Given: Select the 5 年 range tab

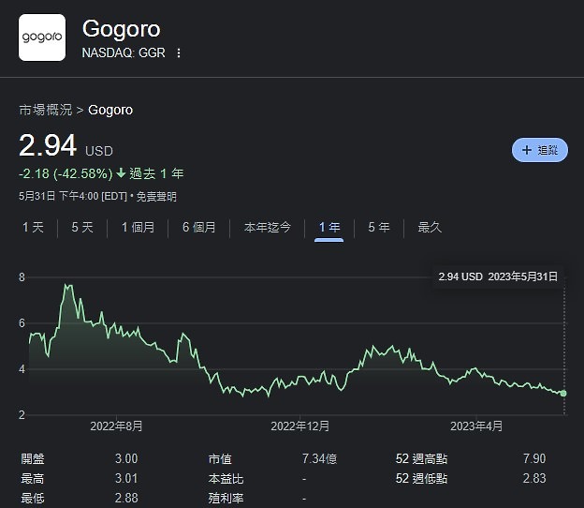Looking at the screenshot, I should [x=379, y=227].
